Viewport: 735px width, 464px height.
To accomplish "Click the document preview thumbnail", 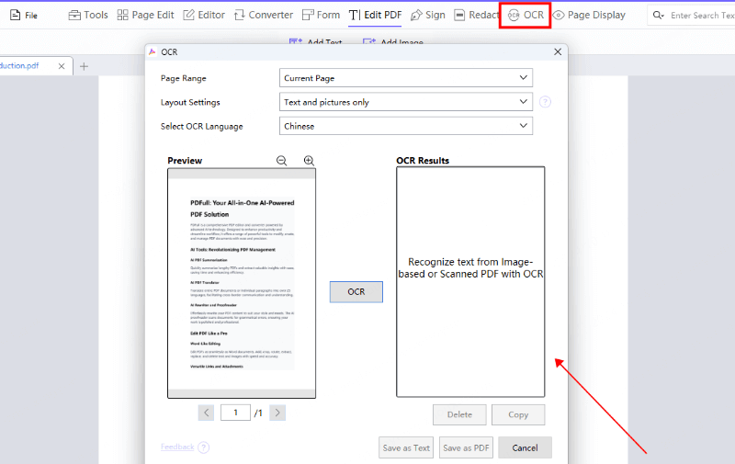I will point(242,283).
